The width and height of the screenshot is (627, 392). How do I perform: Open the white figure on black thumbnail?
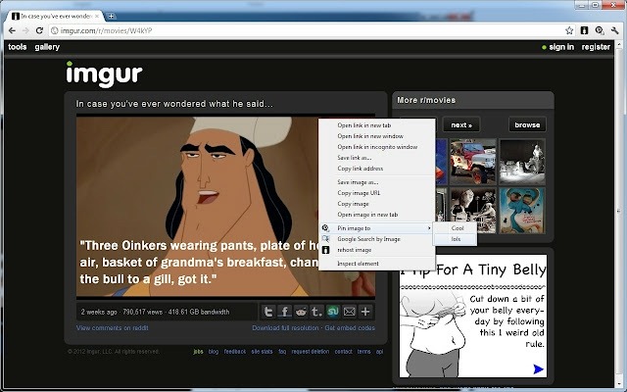point(522,162)
